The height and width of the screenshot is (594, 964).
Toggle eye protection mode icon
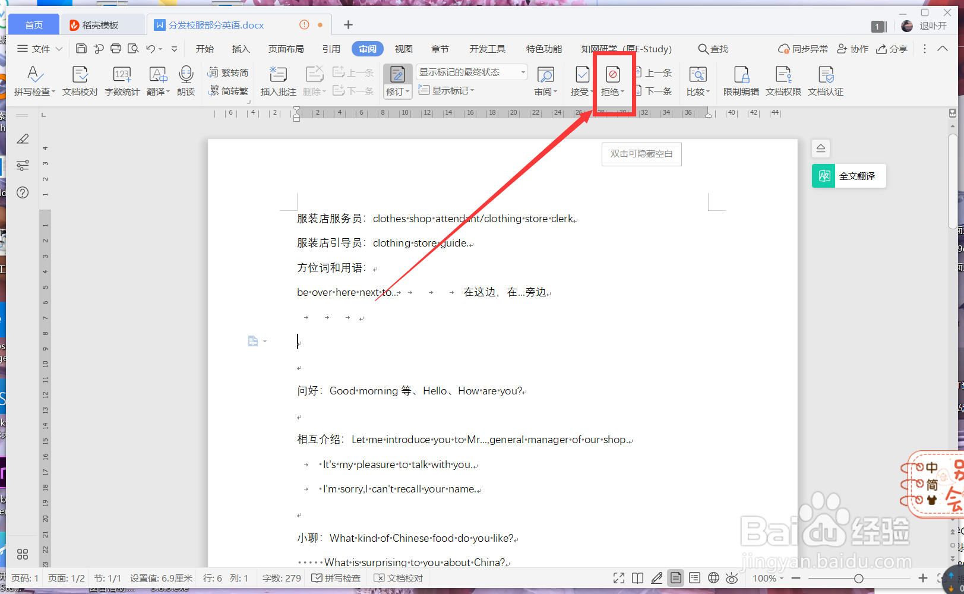[732, 578]
